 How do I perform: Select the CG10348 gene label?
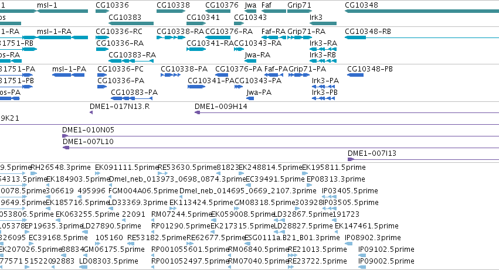362,5
